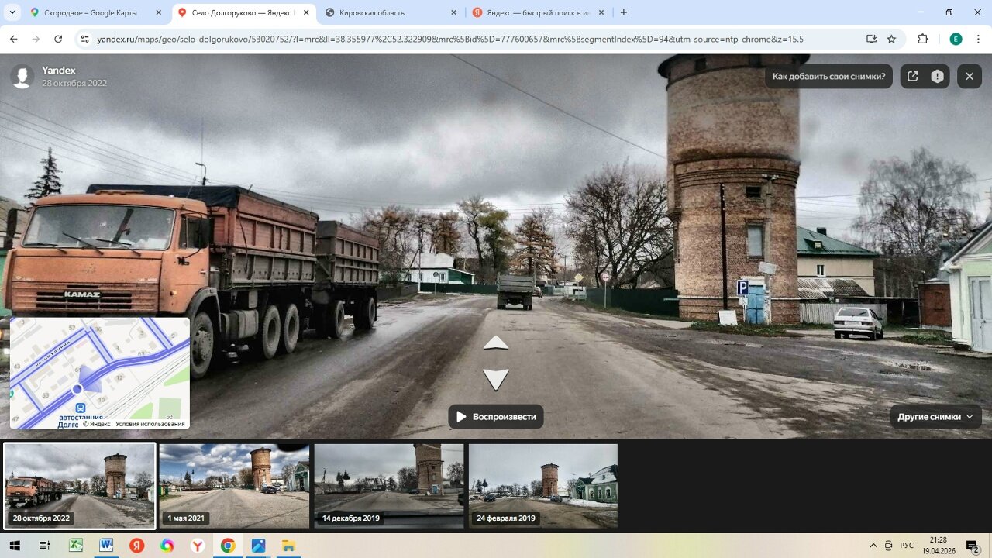Switch to Кировская область tab
The image size is (992, 558).
click(x=387, y=12)
